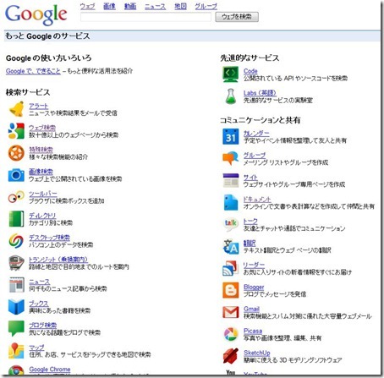The image size is (384, 378).
Task: Click the Blogger orange B icon
Action: click(231, 290)
